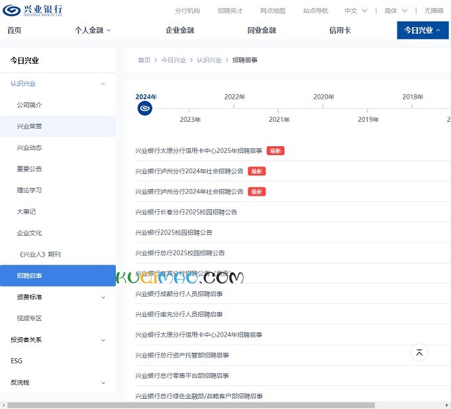
Task: Expand the 个人金融 menu
Action: 93,30
